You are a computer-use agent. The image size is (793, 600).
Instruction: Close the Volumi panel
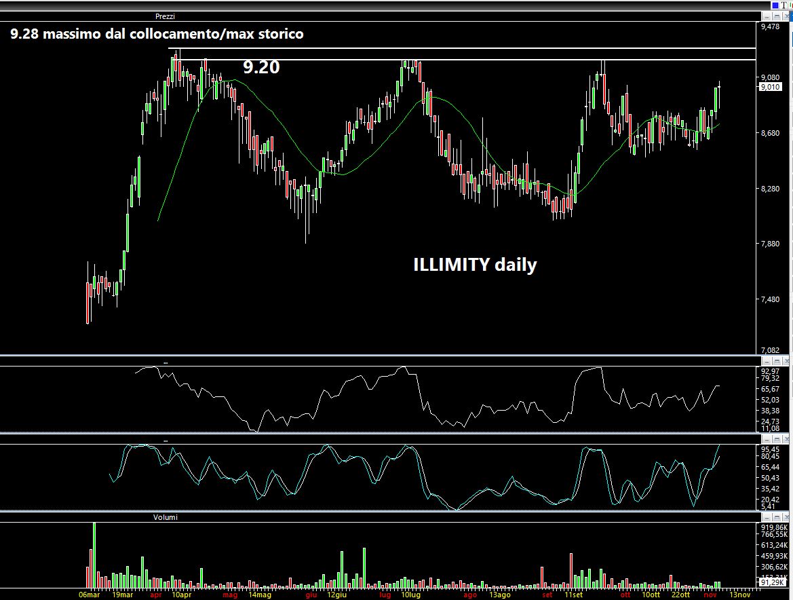786,517
